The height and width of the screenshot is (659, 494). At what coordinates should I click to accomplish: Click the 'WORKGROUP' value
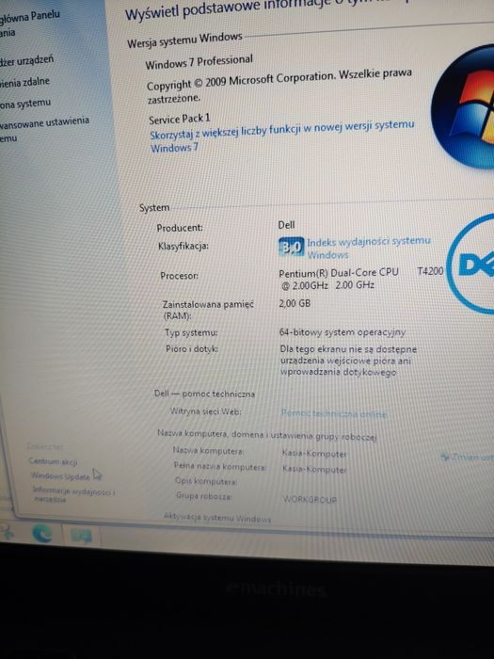[x=310, y=500]
